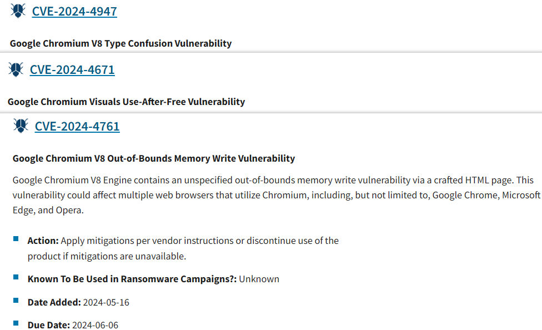
Task: Open the CVE-2024-4671 vulnerability link
Action: click(x=72, y=69)
